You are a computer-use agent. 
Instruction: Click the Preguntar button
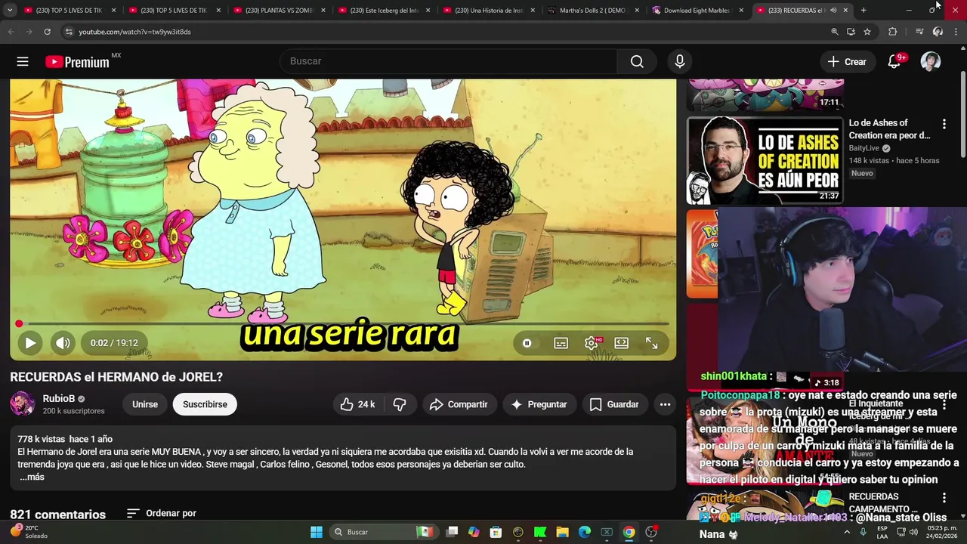click(539, 404)
